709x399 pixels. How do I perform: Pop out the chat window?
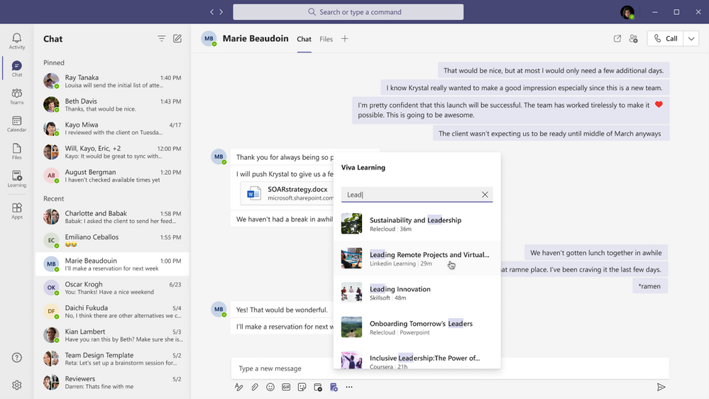(617, 39)
